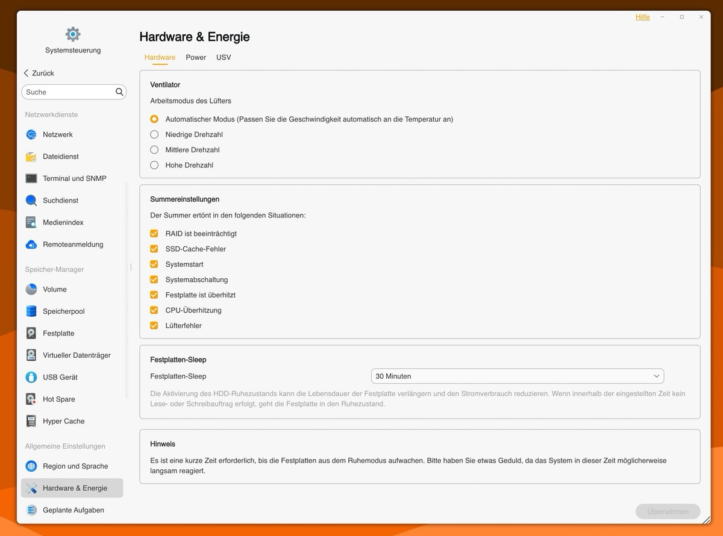Select the Medienindex icon

[x=31, y=222]
